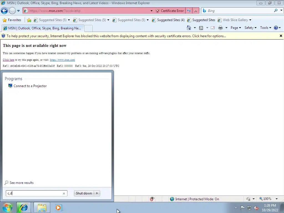Click the Start menu search field
284x213 pixels.
[x=34, y=193]
